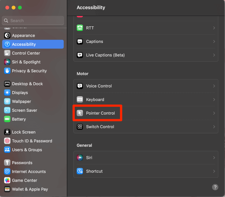Expand Pointer Control row chevron
This screenshot has height=197, width=225.
coord(214,113)
